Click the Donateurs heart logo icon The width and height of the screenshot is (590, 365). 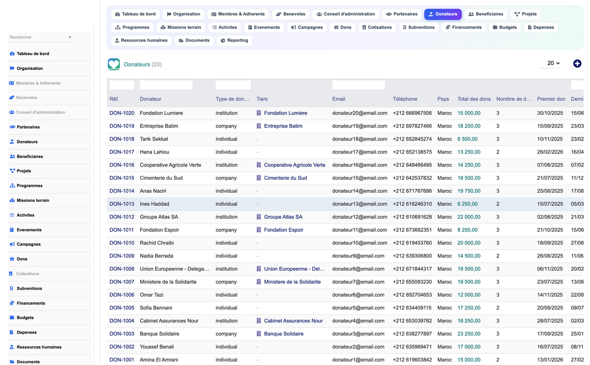pos(114,64)
